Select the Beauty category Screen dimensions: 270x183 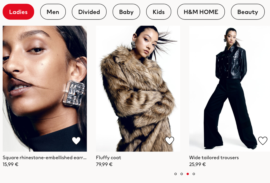coord(248,12)
